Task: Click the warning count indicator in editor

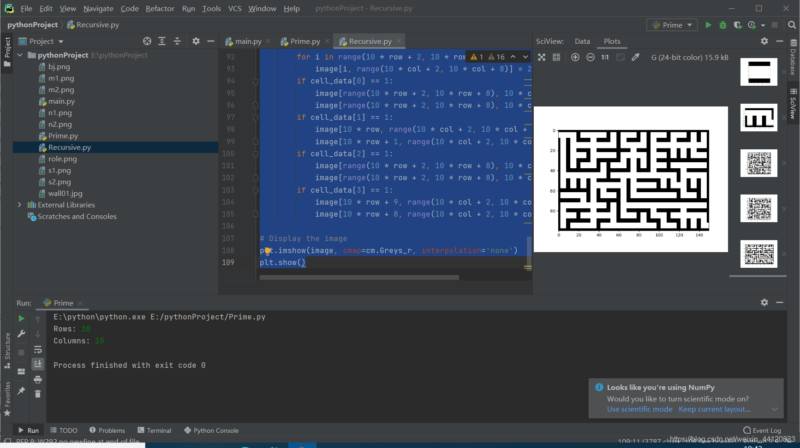Action: pos(488,57)
